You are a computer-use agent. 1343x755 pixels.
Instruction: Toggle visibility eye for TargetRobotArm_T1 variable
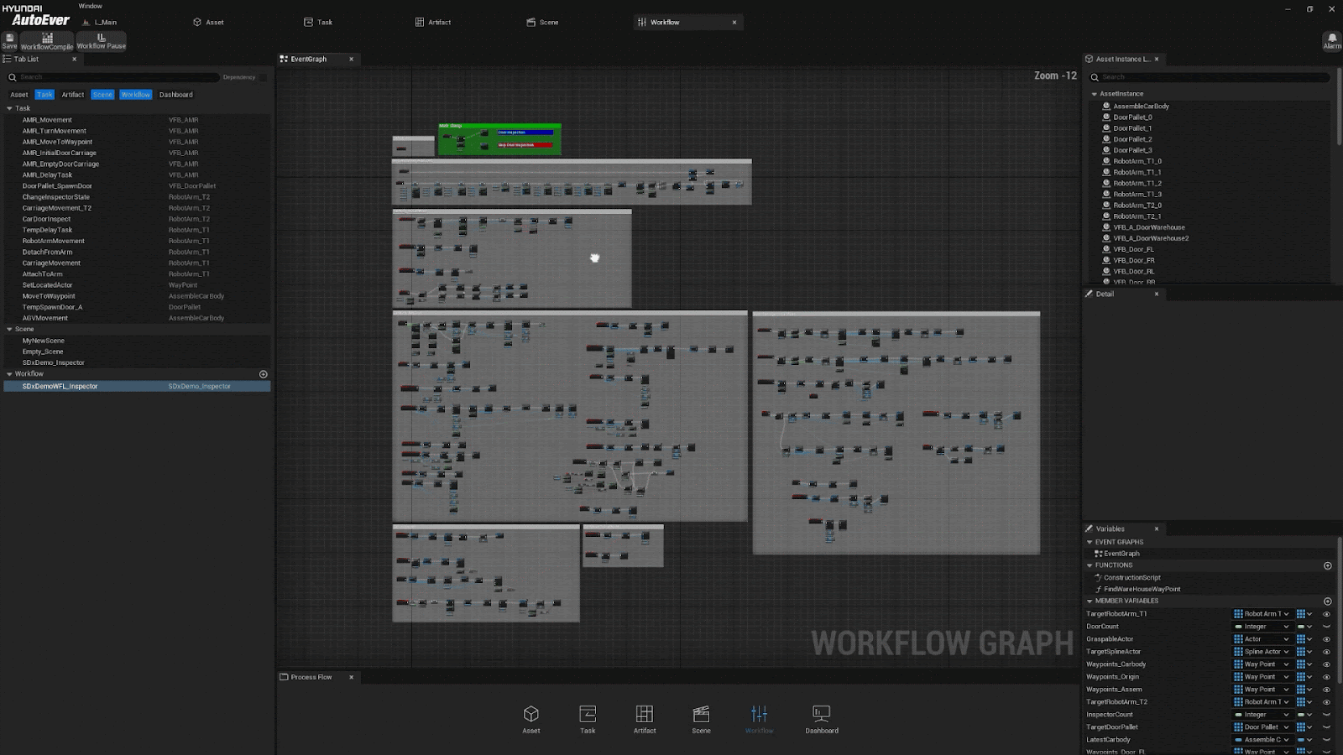pyautogui.click(x=1327, y=614)
